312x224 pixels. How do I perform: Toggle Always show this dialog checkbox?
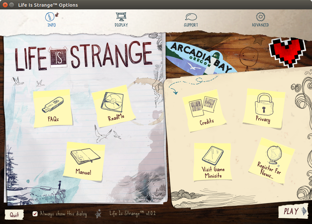coord(35,214)
